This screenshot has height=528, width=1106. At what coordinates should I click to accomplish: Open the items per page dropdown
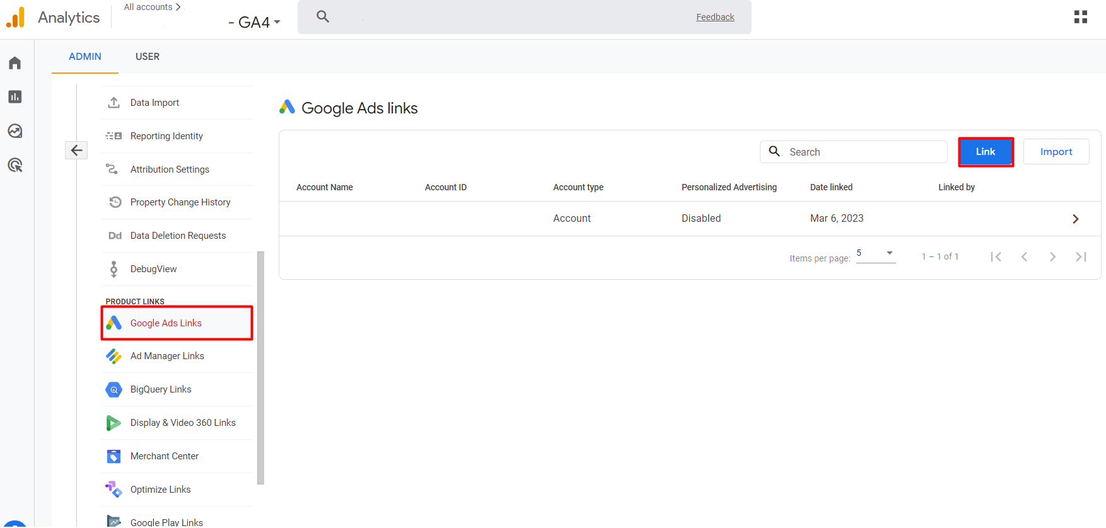pyautogui.click(x=876, y=254)
